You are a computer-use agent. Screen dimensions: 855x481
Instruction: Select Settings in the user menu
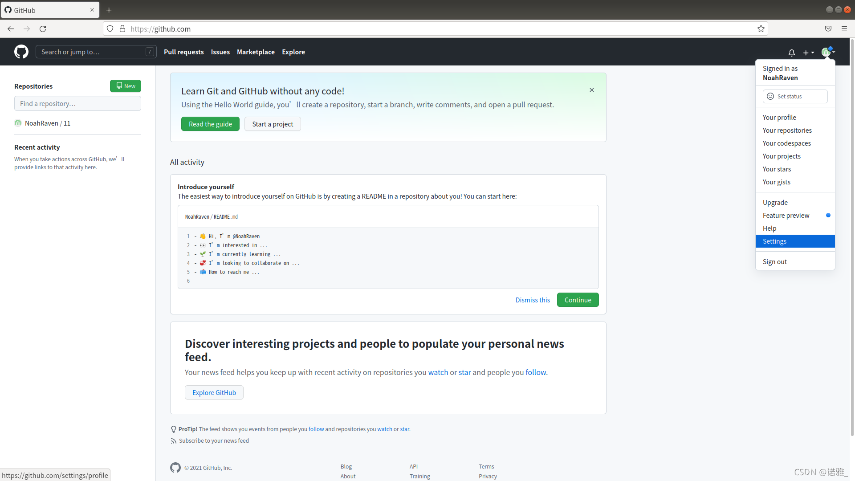click(774, 241)
